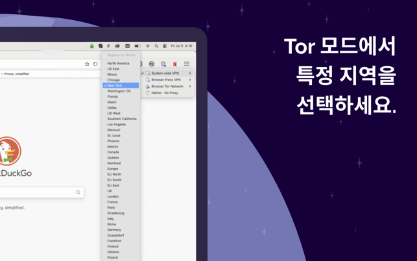Viewport: 417px width, 261px height.
Task: Click the search magnifier in the DuckDuckGo box
Action: 78,192
